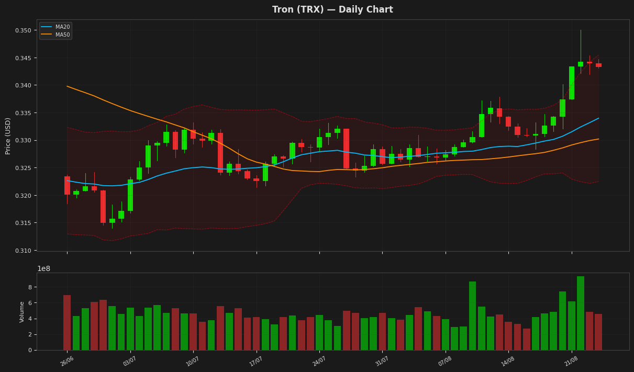Click the Volume axis label
Image resolution: width=634 pixels, height=372 pixels.
tap(22, 311)
